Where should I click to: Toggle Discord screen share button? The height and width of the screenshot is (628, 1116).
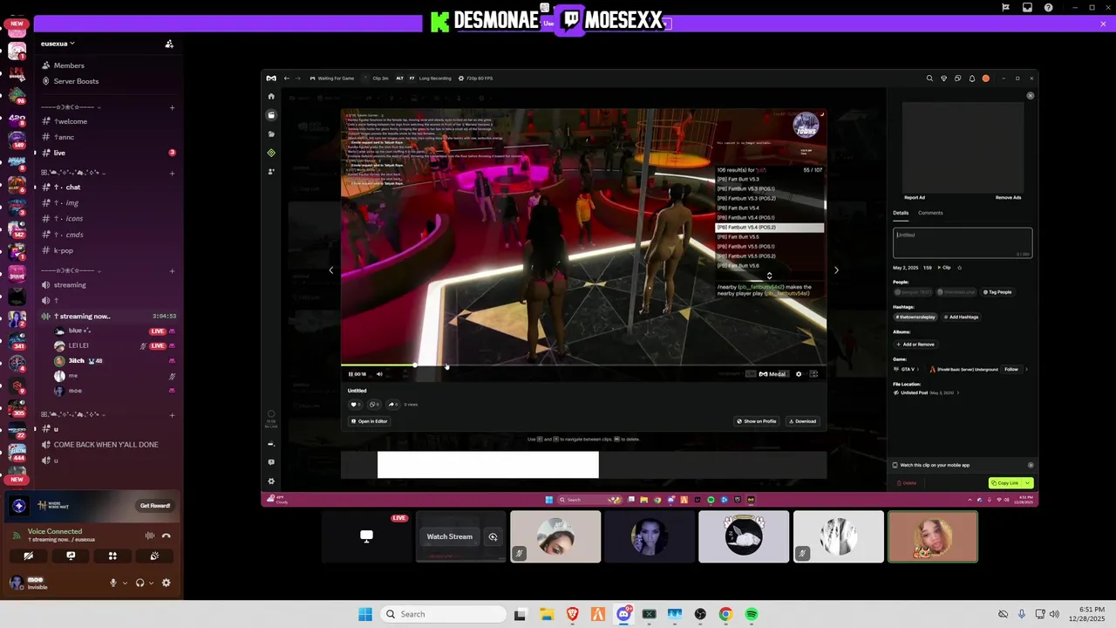pyautogui.click(x=71, y=556)
